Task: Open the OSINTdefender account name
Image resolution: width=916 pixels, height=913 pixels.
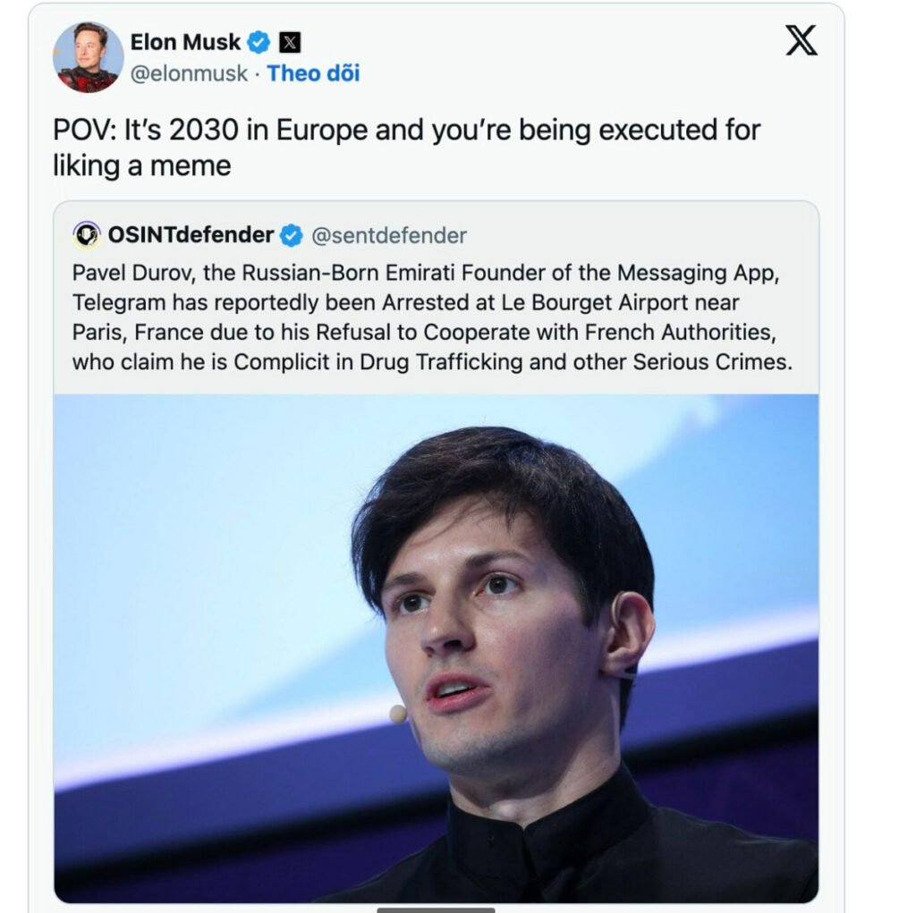Action: pos(191,235)
